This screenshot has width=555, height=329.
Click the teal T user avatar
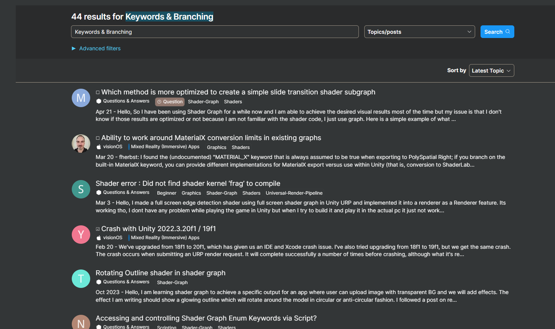[81, 279]
